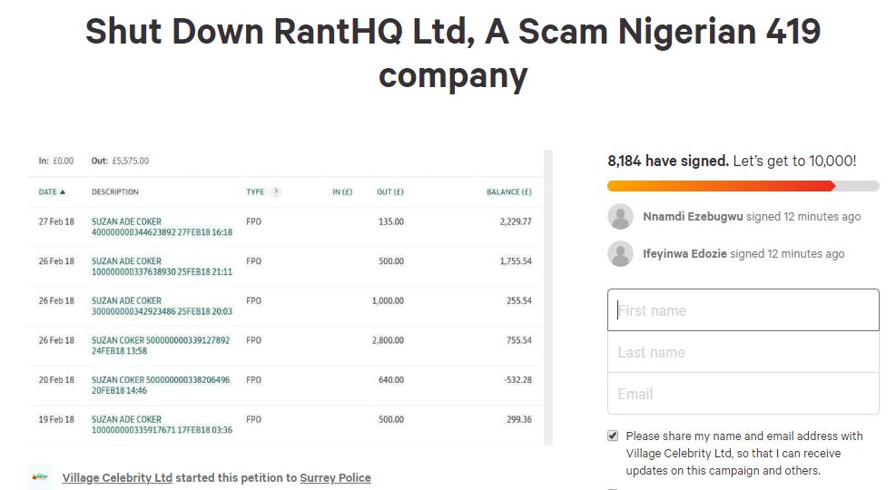Click the bank statement scrollbar
The image size is (896, 490).
pos(548,297)
